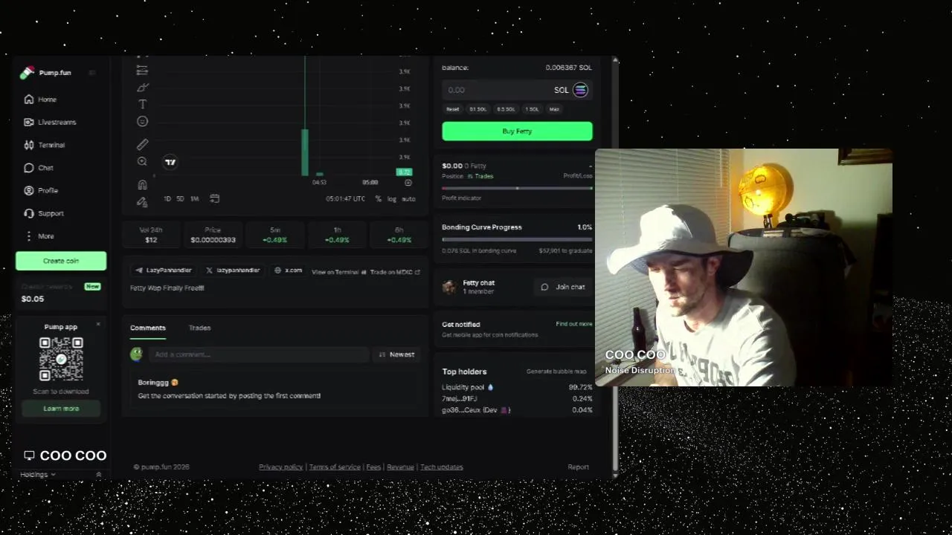
Task: Switch to the Comments tab
Action: pyautogui.click(x=148, y=328)
